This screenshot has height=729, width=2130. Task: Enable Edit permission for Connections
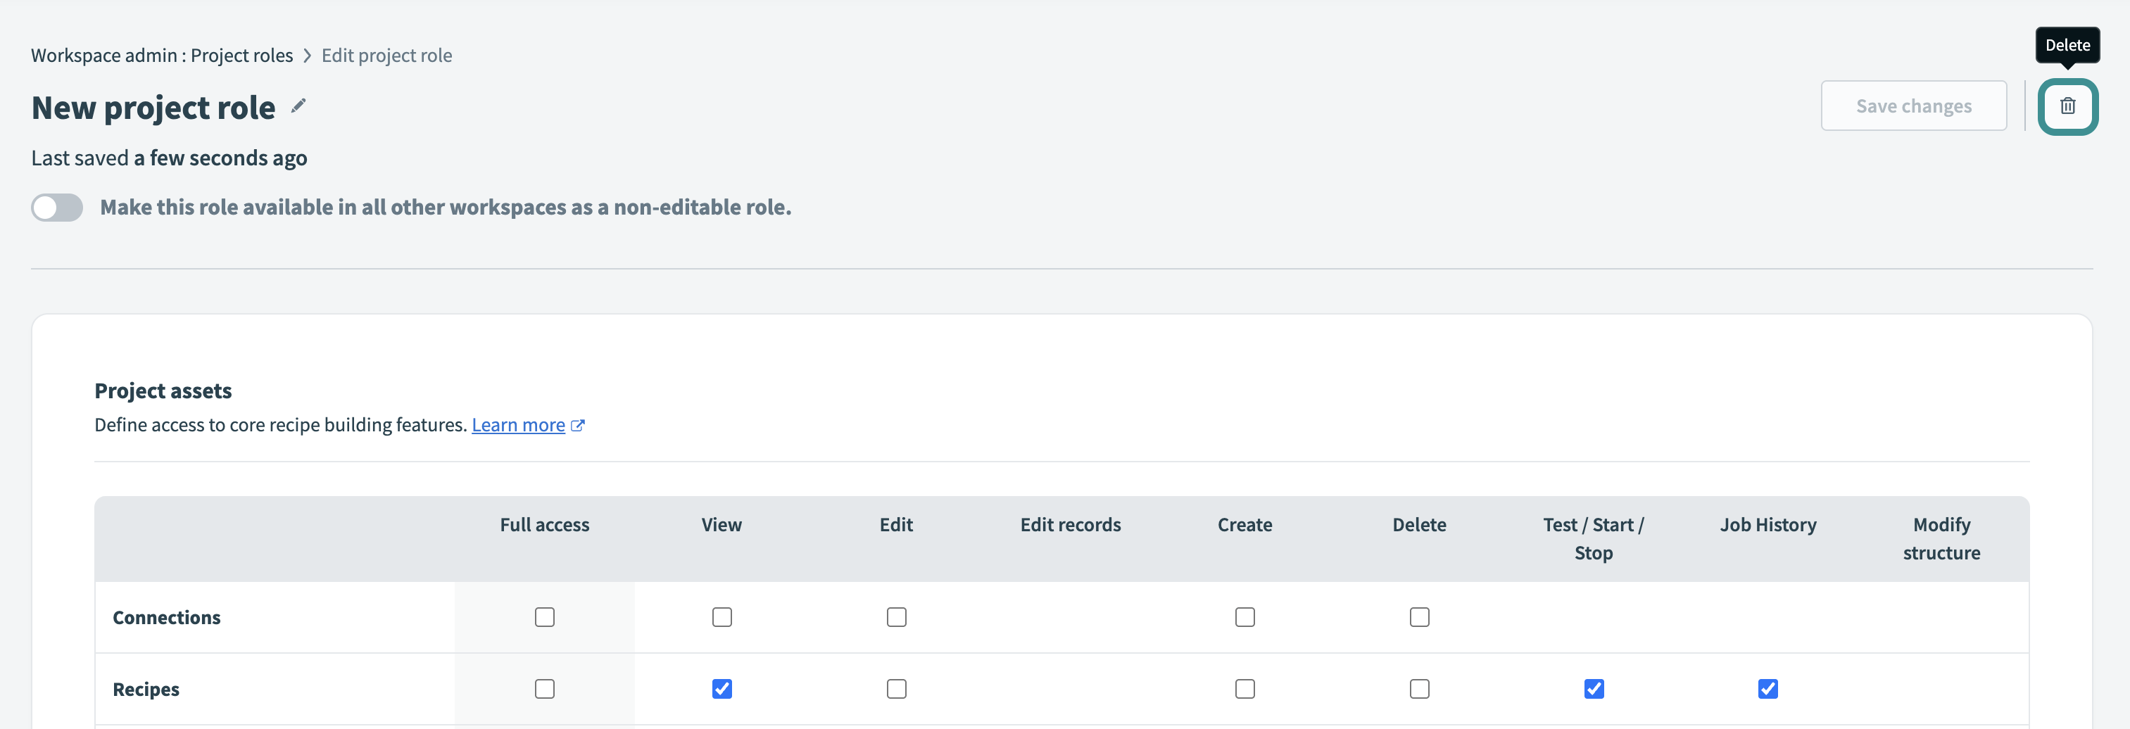pos(896,616)
